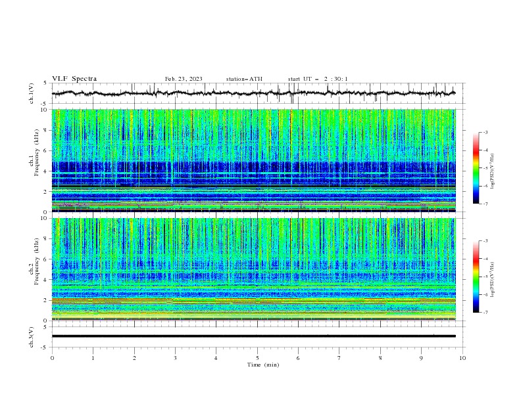Click time axis tick label "1"
521x402 pixels.
(x=93, y=358)
